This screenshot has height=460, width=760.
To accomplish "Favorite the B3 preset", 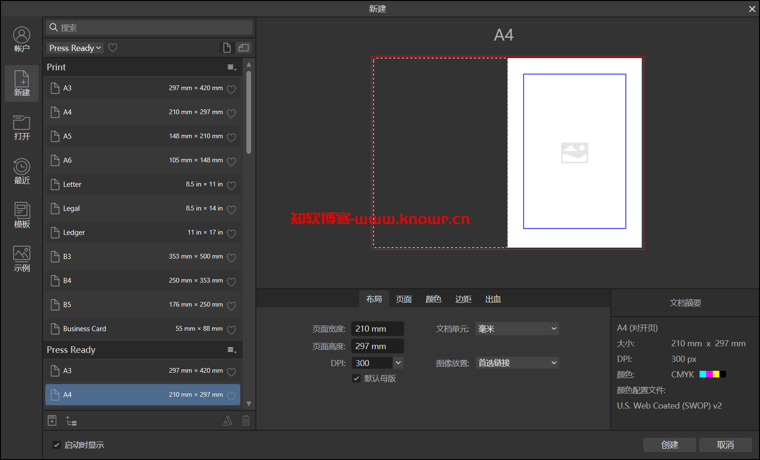I will [231, 258].
